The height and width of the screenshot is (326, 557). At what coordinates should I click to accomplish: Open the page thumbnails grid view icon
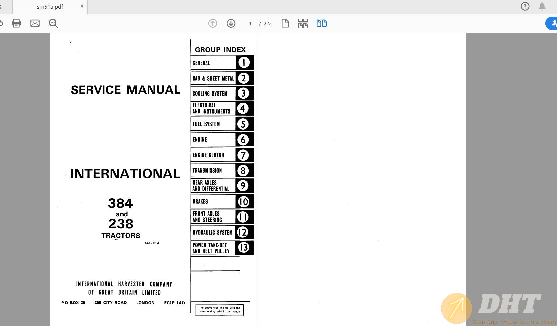(x=303, y=23)
